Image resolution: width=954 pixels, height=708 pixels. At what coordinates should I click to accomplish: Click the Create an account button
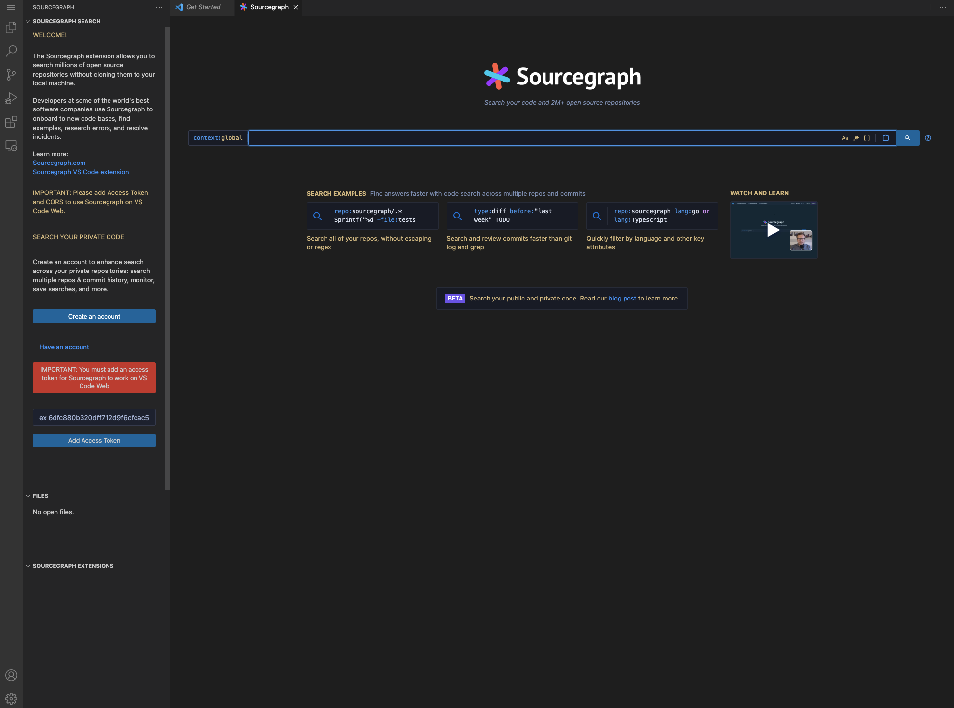pos(94,316)
